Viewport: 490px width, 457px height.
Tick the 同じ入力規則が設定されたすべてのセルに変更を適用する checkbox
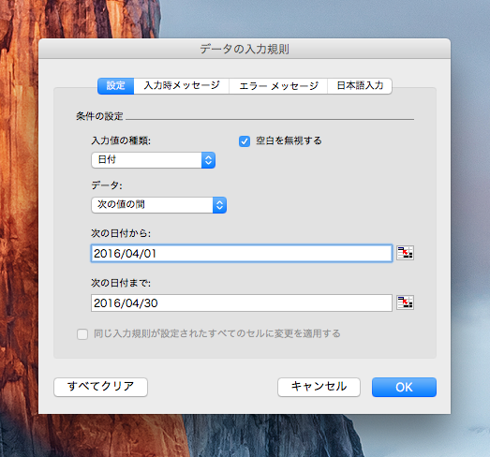tap(82, 334)
